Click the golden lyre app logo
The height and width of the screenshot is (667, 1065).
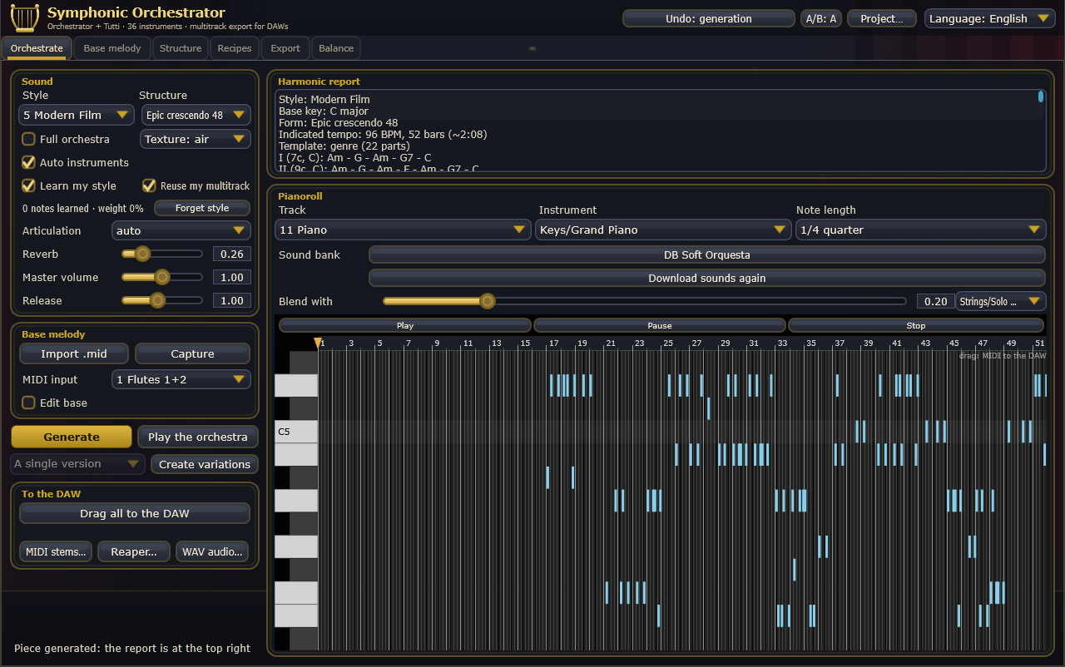coord(25,17)
